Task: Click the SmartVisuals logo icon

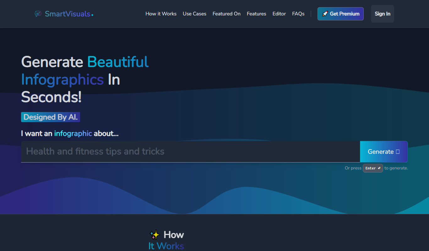Action: [x=38, y=14]
